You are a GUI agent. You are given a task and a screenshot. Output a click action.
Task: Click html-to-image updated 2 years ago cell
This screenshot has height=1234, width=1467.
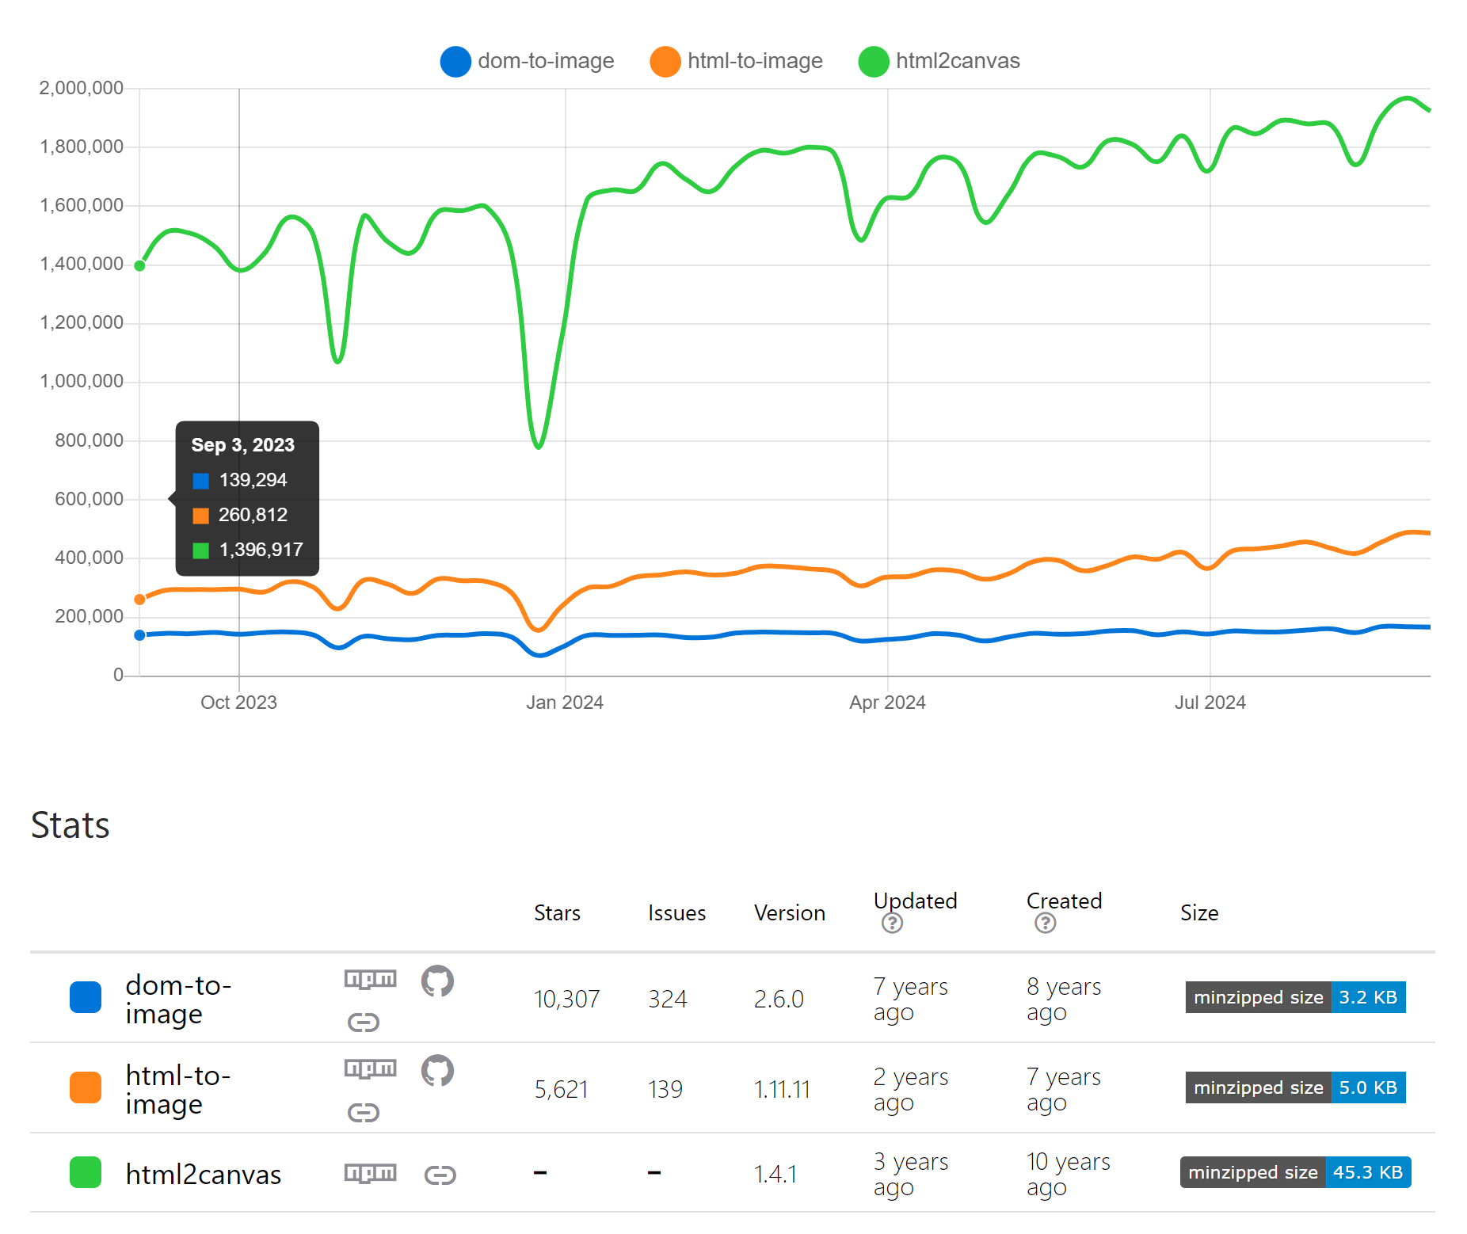pos(910,1090)
